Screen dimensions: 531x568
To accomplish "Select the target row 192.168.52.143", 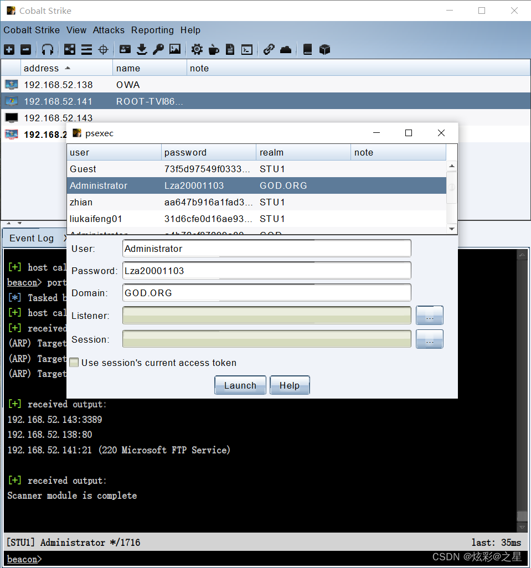I will click(266, 118).
